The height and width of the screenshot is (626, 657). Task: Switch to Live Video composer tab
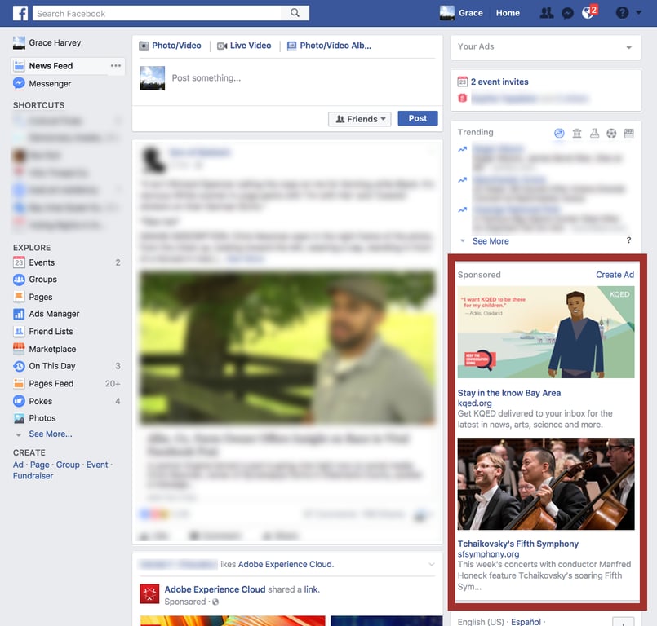pos(244,46)
